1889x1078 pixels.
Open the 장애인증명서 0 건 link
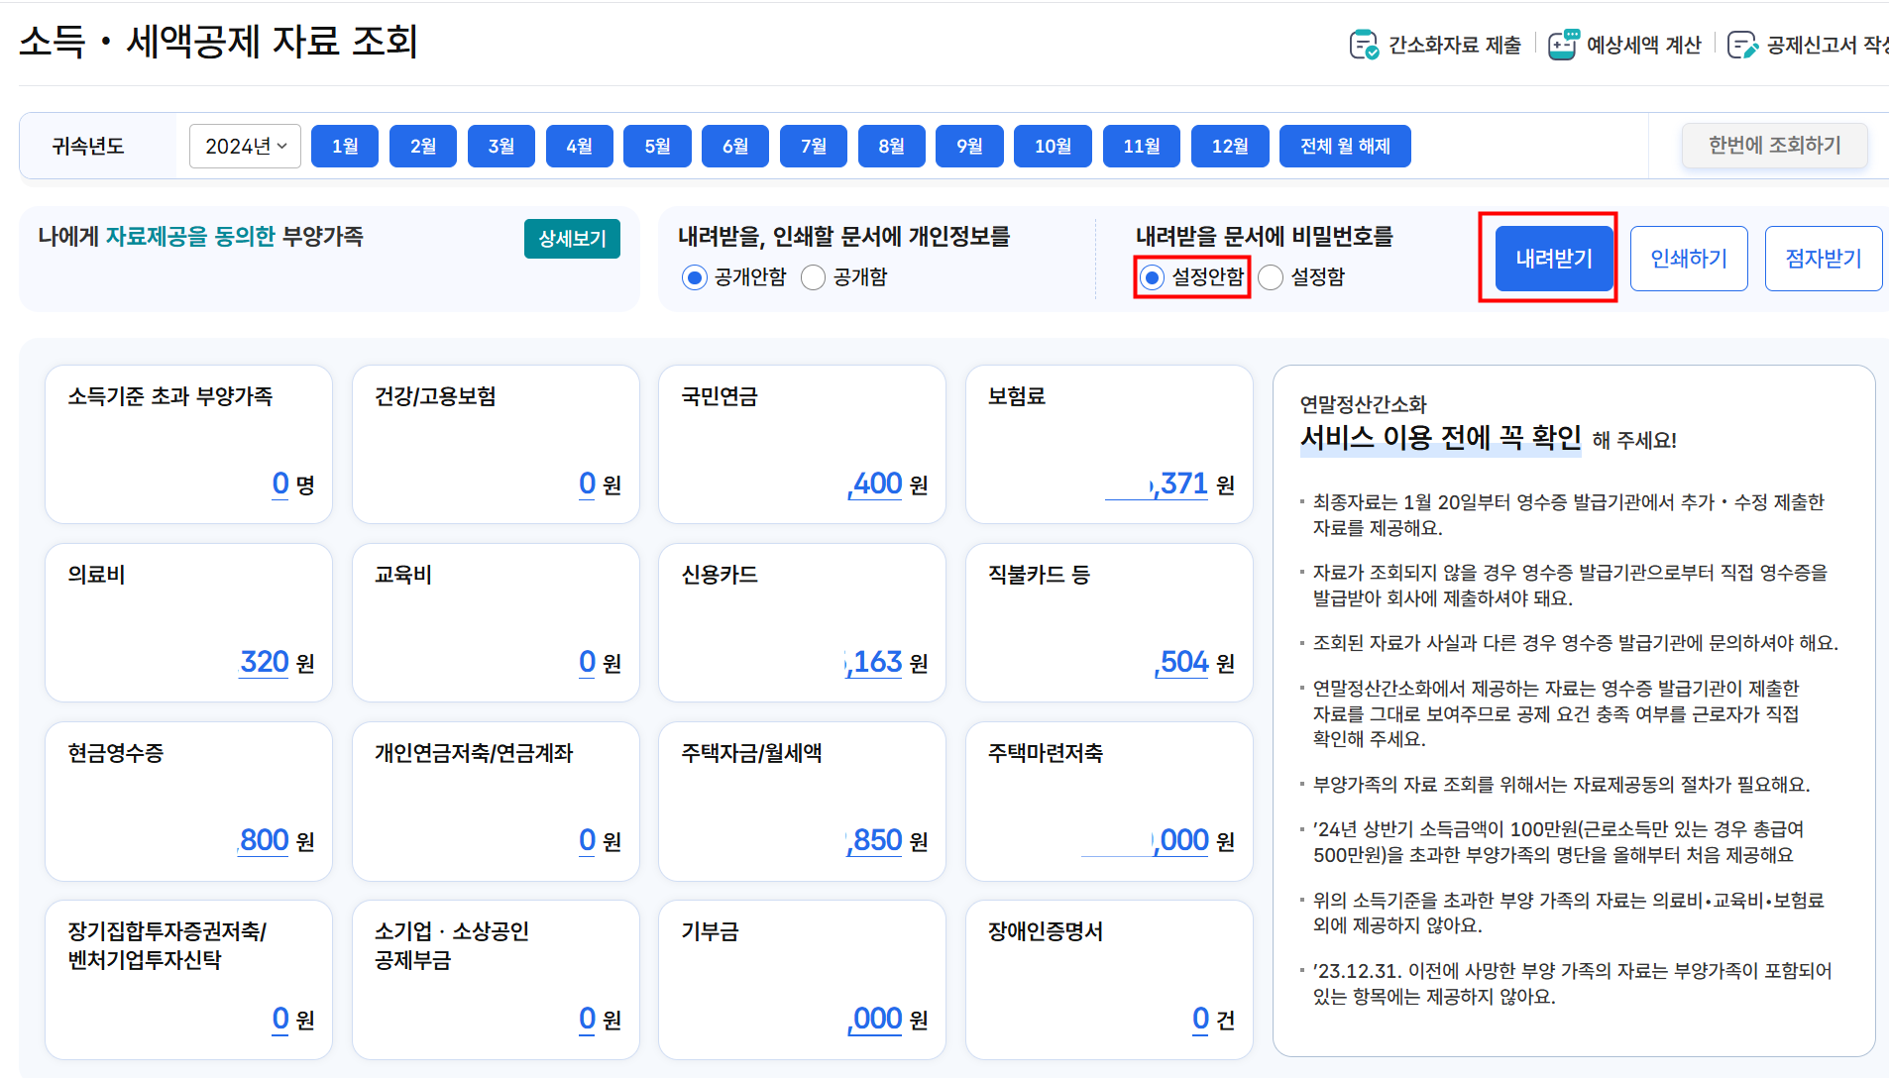click(1201, 1020)
